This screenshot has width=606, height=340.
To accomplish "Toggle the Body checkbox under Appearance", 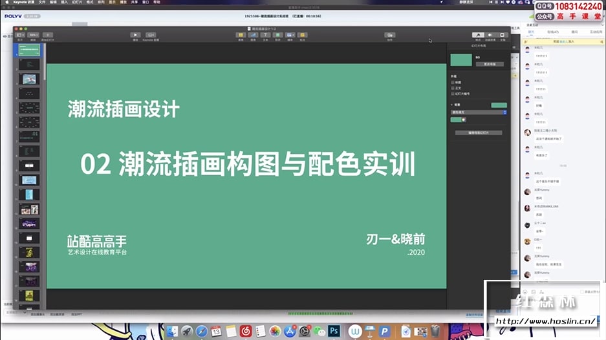I will pos(453,88).
